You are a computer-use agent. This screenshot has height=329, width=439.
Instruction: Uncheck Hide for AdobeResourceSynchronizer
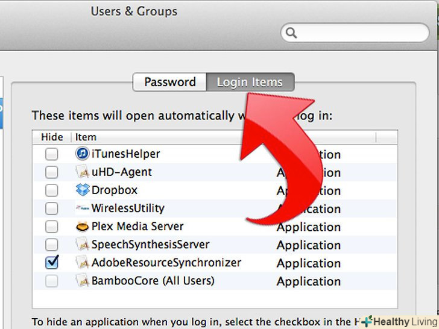click(x=52, y=263)
